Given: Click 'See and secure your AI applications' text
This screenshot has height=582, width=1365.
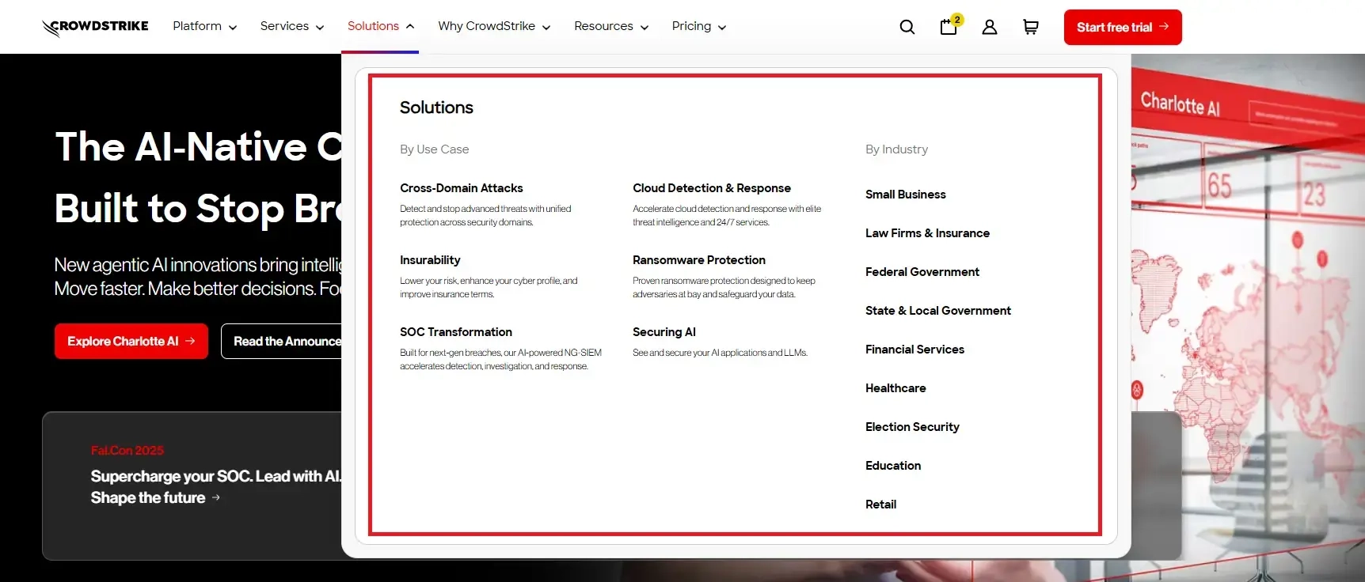Looking at the screenshot, I should point(720,353).
